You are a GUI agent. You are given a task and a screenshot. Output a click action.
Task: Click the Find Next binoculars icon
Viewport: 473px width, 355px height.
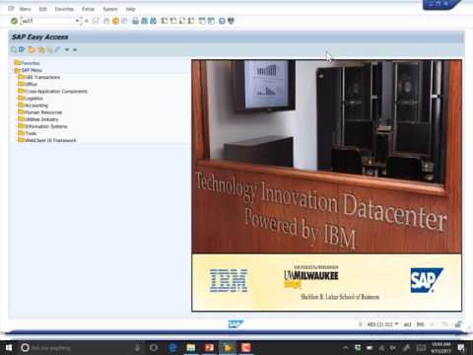pyautogui.click(x=153, y=21)
